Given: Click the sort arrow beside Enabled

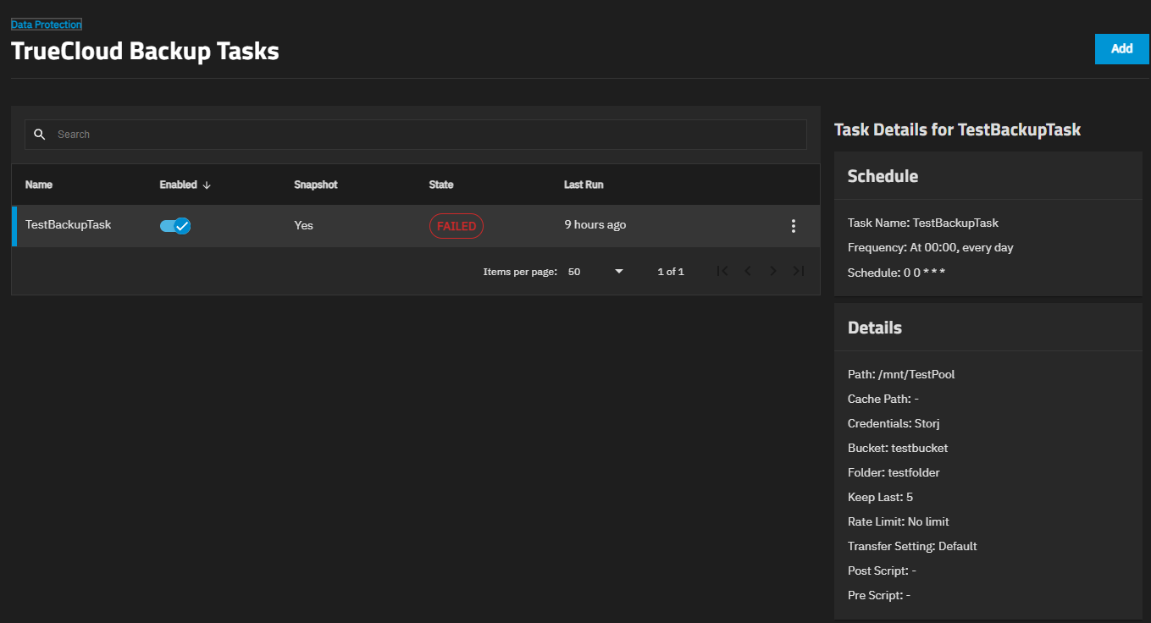Looking at the screenshot, I should pyautogui.click(x=207, y=185).
